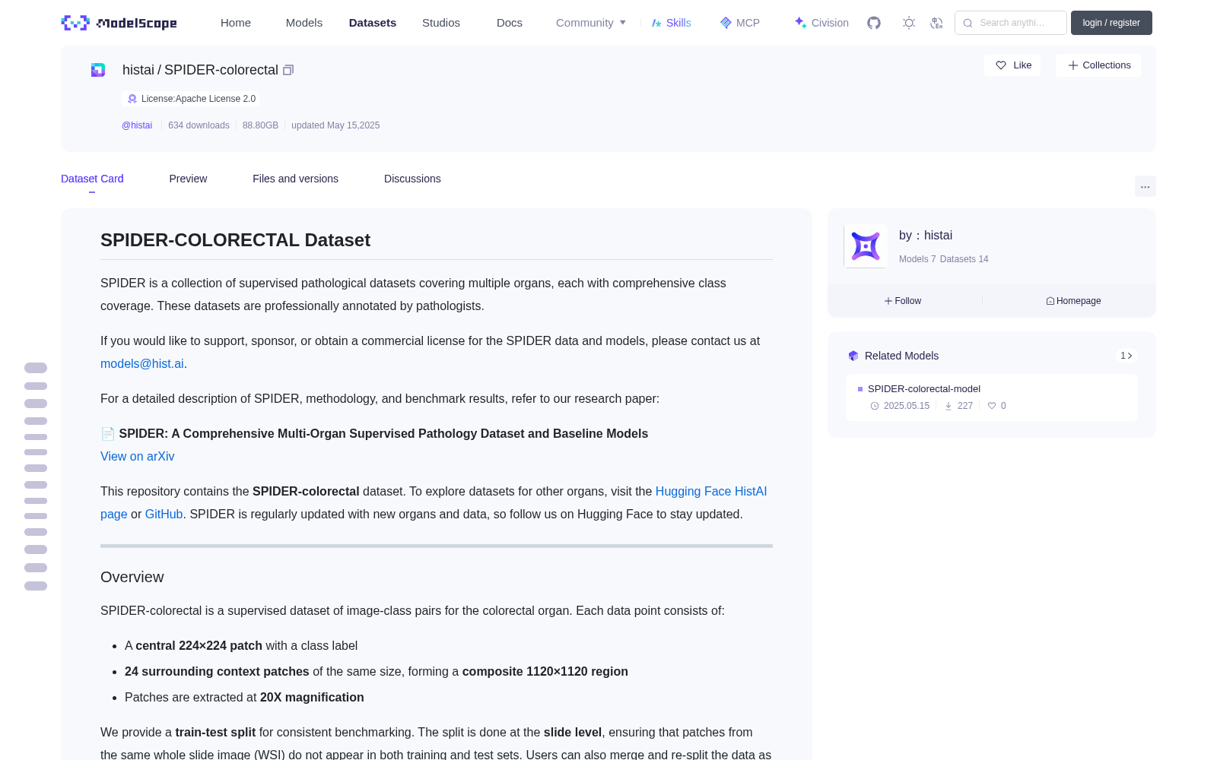The height and width of the screenshot is (760, 1217).
Task: Open the GitHub icon link
Action: tap(874, 23)
